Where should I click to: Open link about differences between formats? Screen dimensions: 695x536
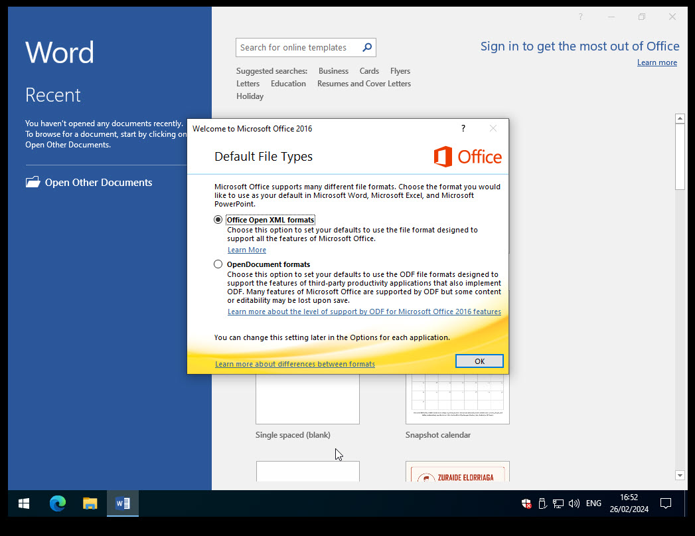[295, 364]
